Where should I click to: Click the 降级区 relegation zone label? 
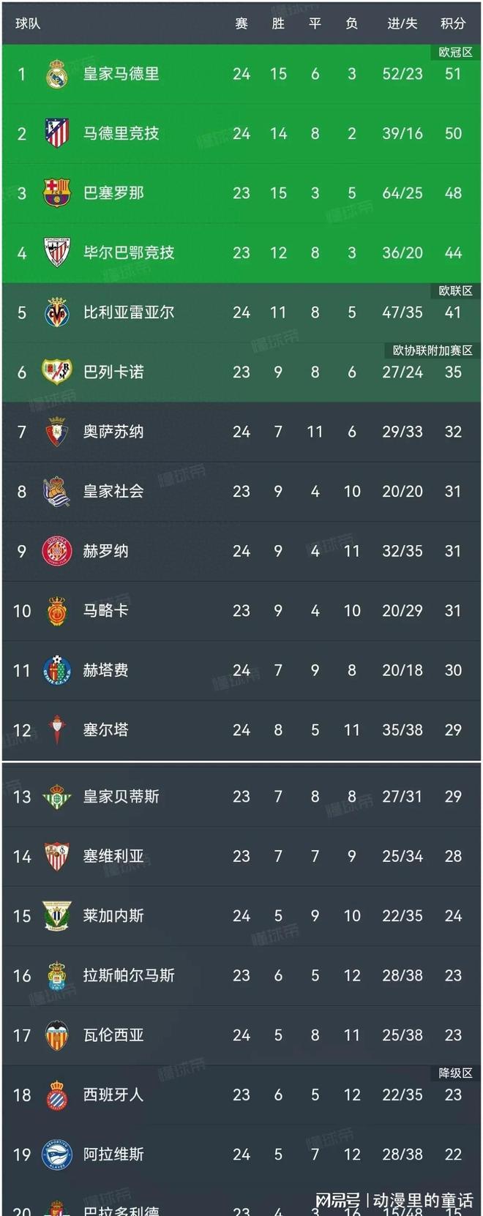tap(455, 1073)
